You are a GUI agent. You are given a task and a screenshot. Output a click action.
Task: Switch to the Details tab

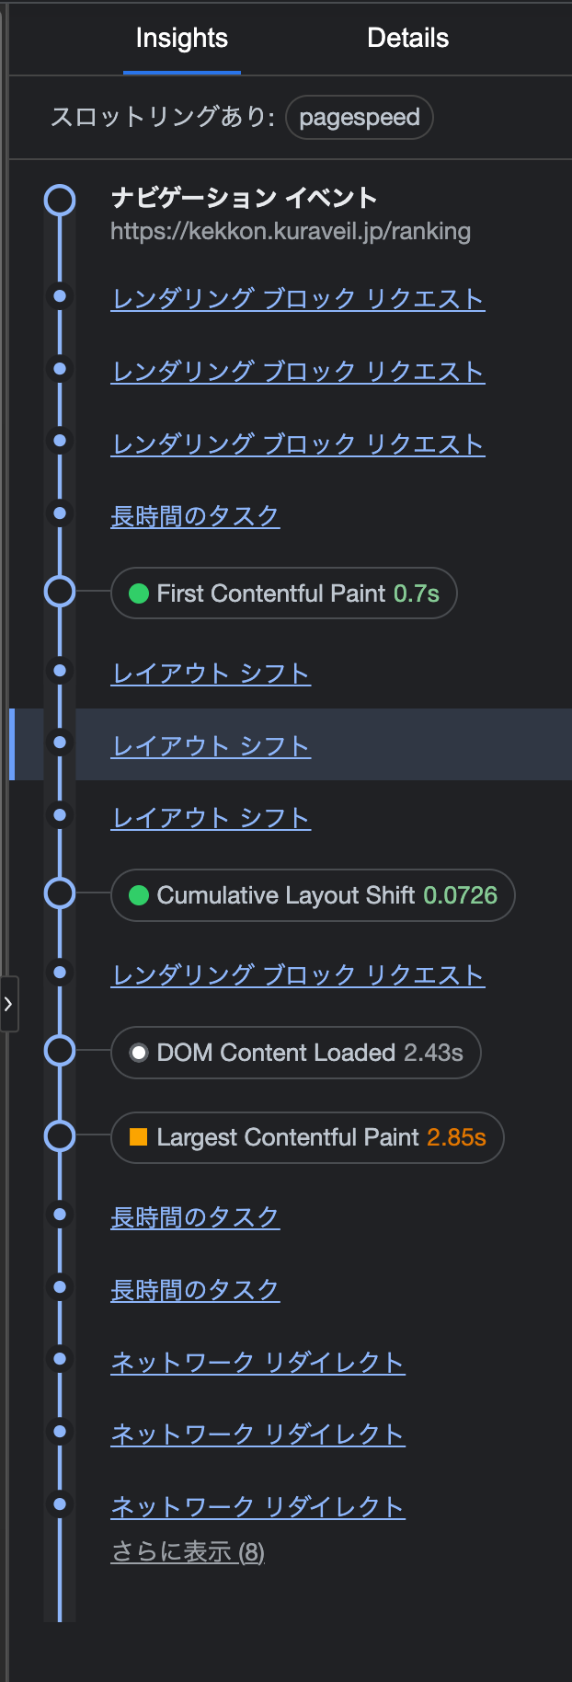tap(407, 38)
